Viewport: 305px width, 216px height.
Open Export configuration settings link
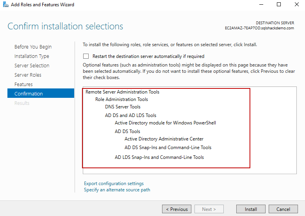click(114, 184)
